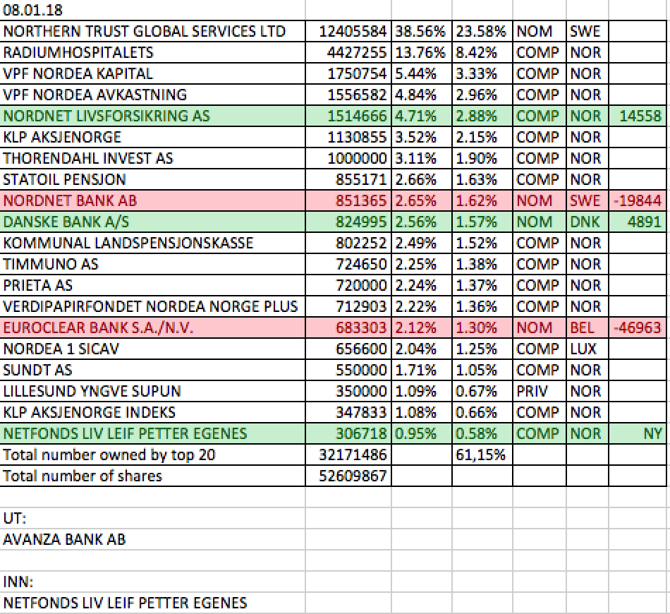Click the PRIV type cell
The width and height of the screenshot is (670, 614).
point(540,391)
